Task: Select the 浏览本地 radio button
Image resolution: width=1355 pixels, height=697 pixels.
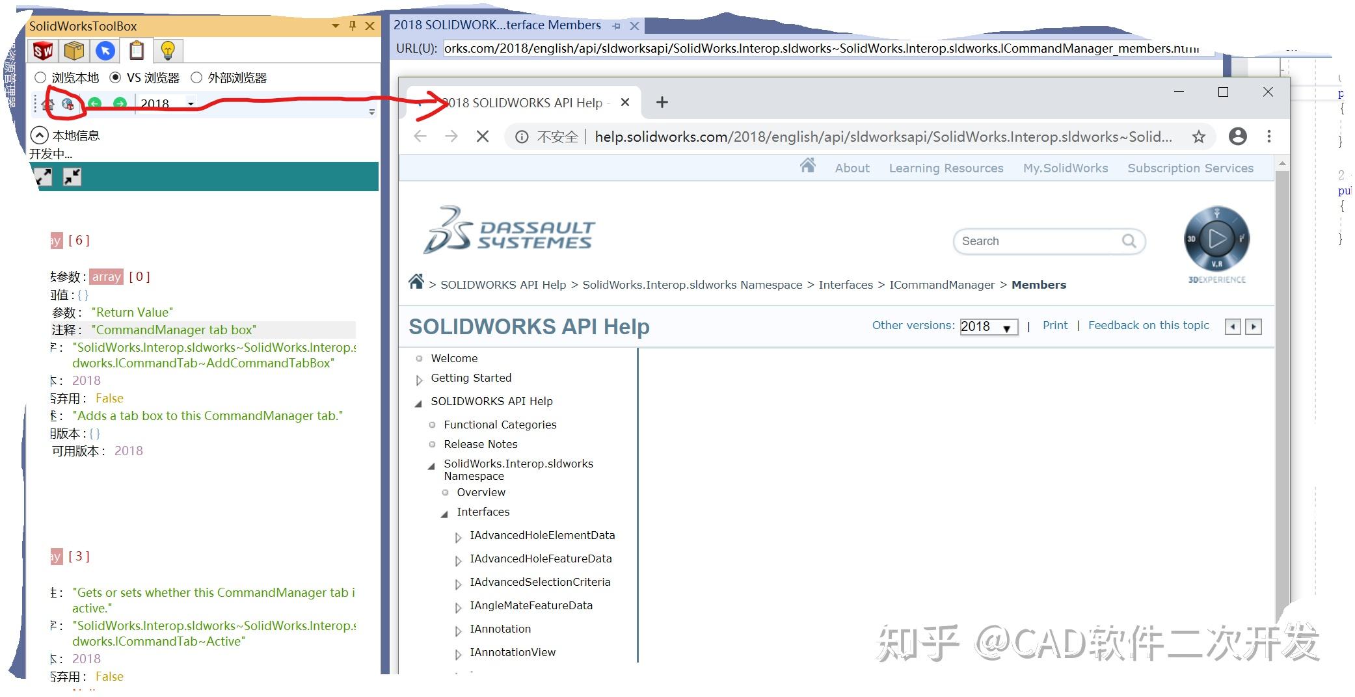Action: point(40,77)
